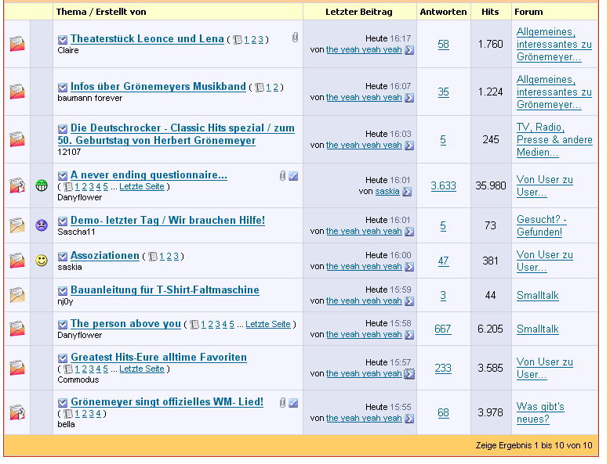The height and width of the screenshot is (464, 610).
Task: Open reply count 3.633 link
Action: (x=443, y=186)
